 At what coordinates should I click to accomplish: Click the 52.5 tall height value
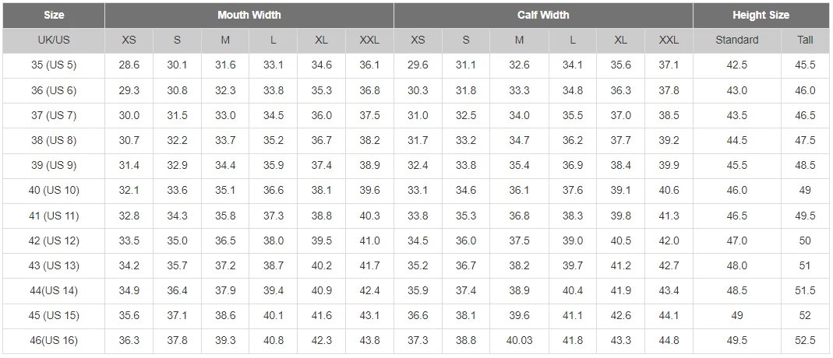pos(805,341)
